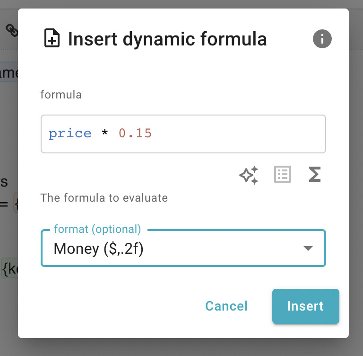This screenshot has height=356, width=363.
Task: Click the "Insert dynamic formula" title
Action: (x=167, y=39)
